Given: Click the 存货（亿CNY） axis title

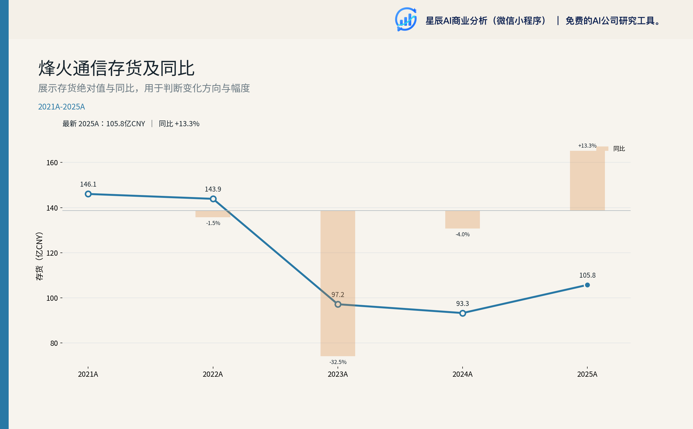Looking at the screenshot, I should (x=39, y=256).
